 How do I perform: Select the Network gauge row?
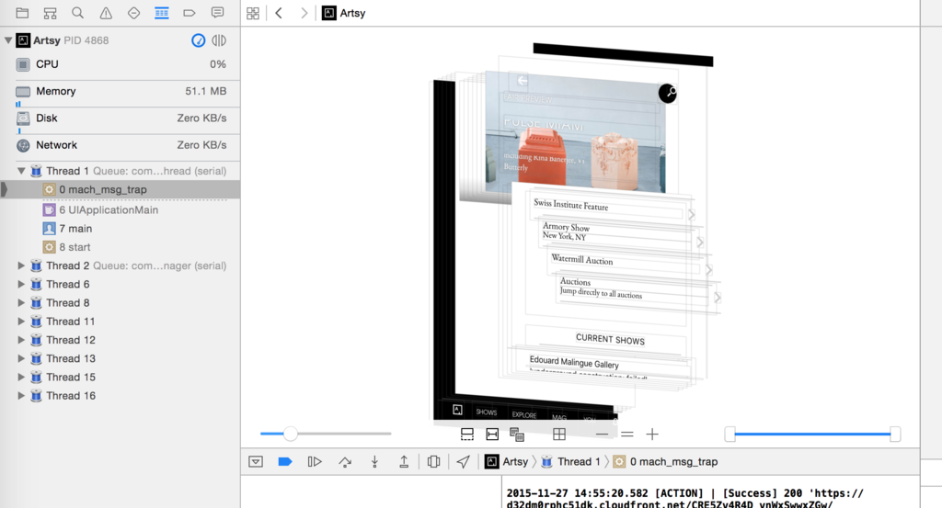pos(121,145)
